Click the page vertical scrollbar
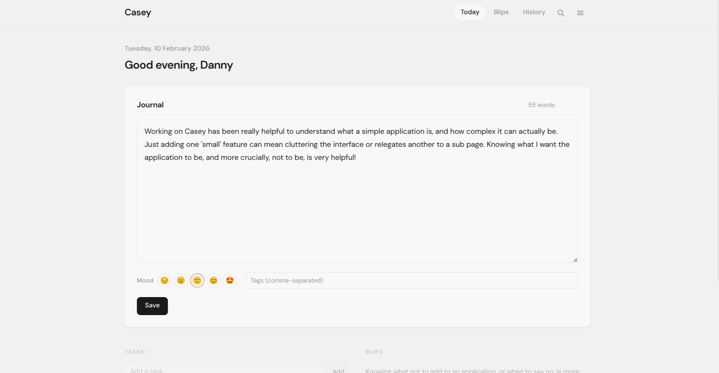The height and width of the screenshot is (373, 719). click(718, 140)
